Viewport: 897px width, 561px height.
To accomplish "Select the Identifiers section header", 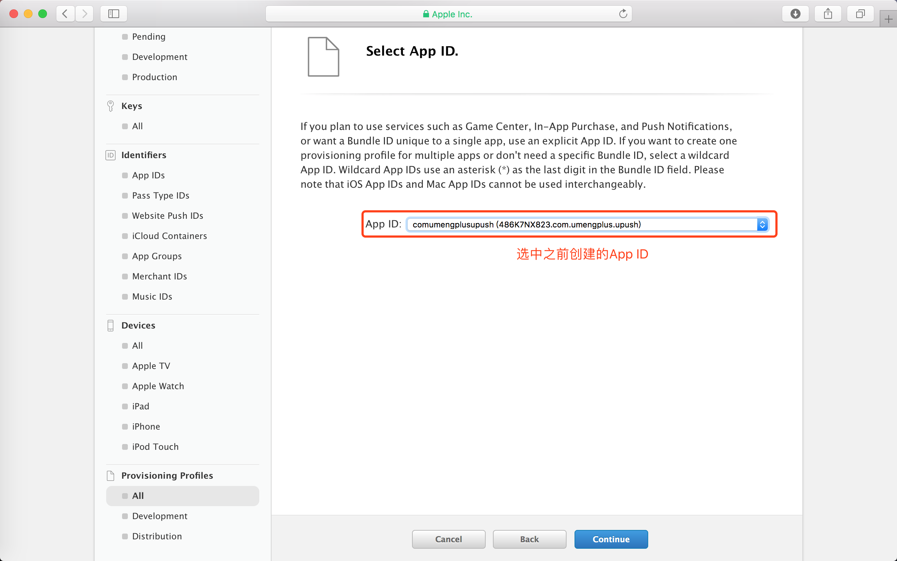I will point(144,155).
